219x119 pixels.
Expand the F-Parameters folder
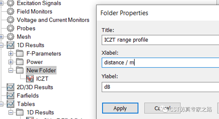click(11, 54)
